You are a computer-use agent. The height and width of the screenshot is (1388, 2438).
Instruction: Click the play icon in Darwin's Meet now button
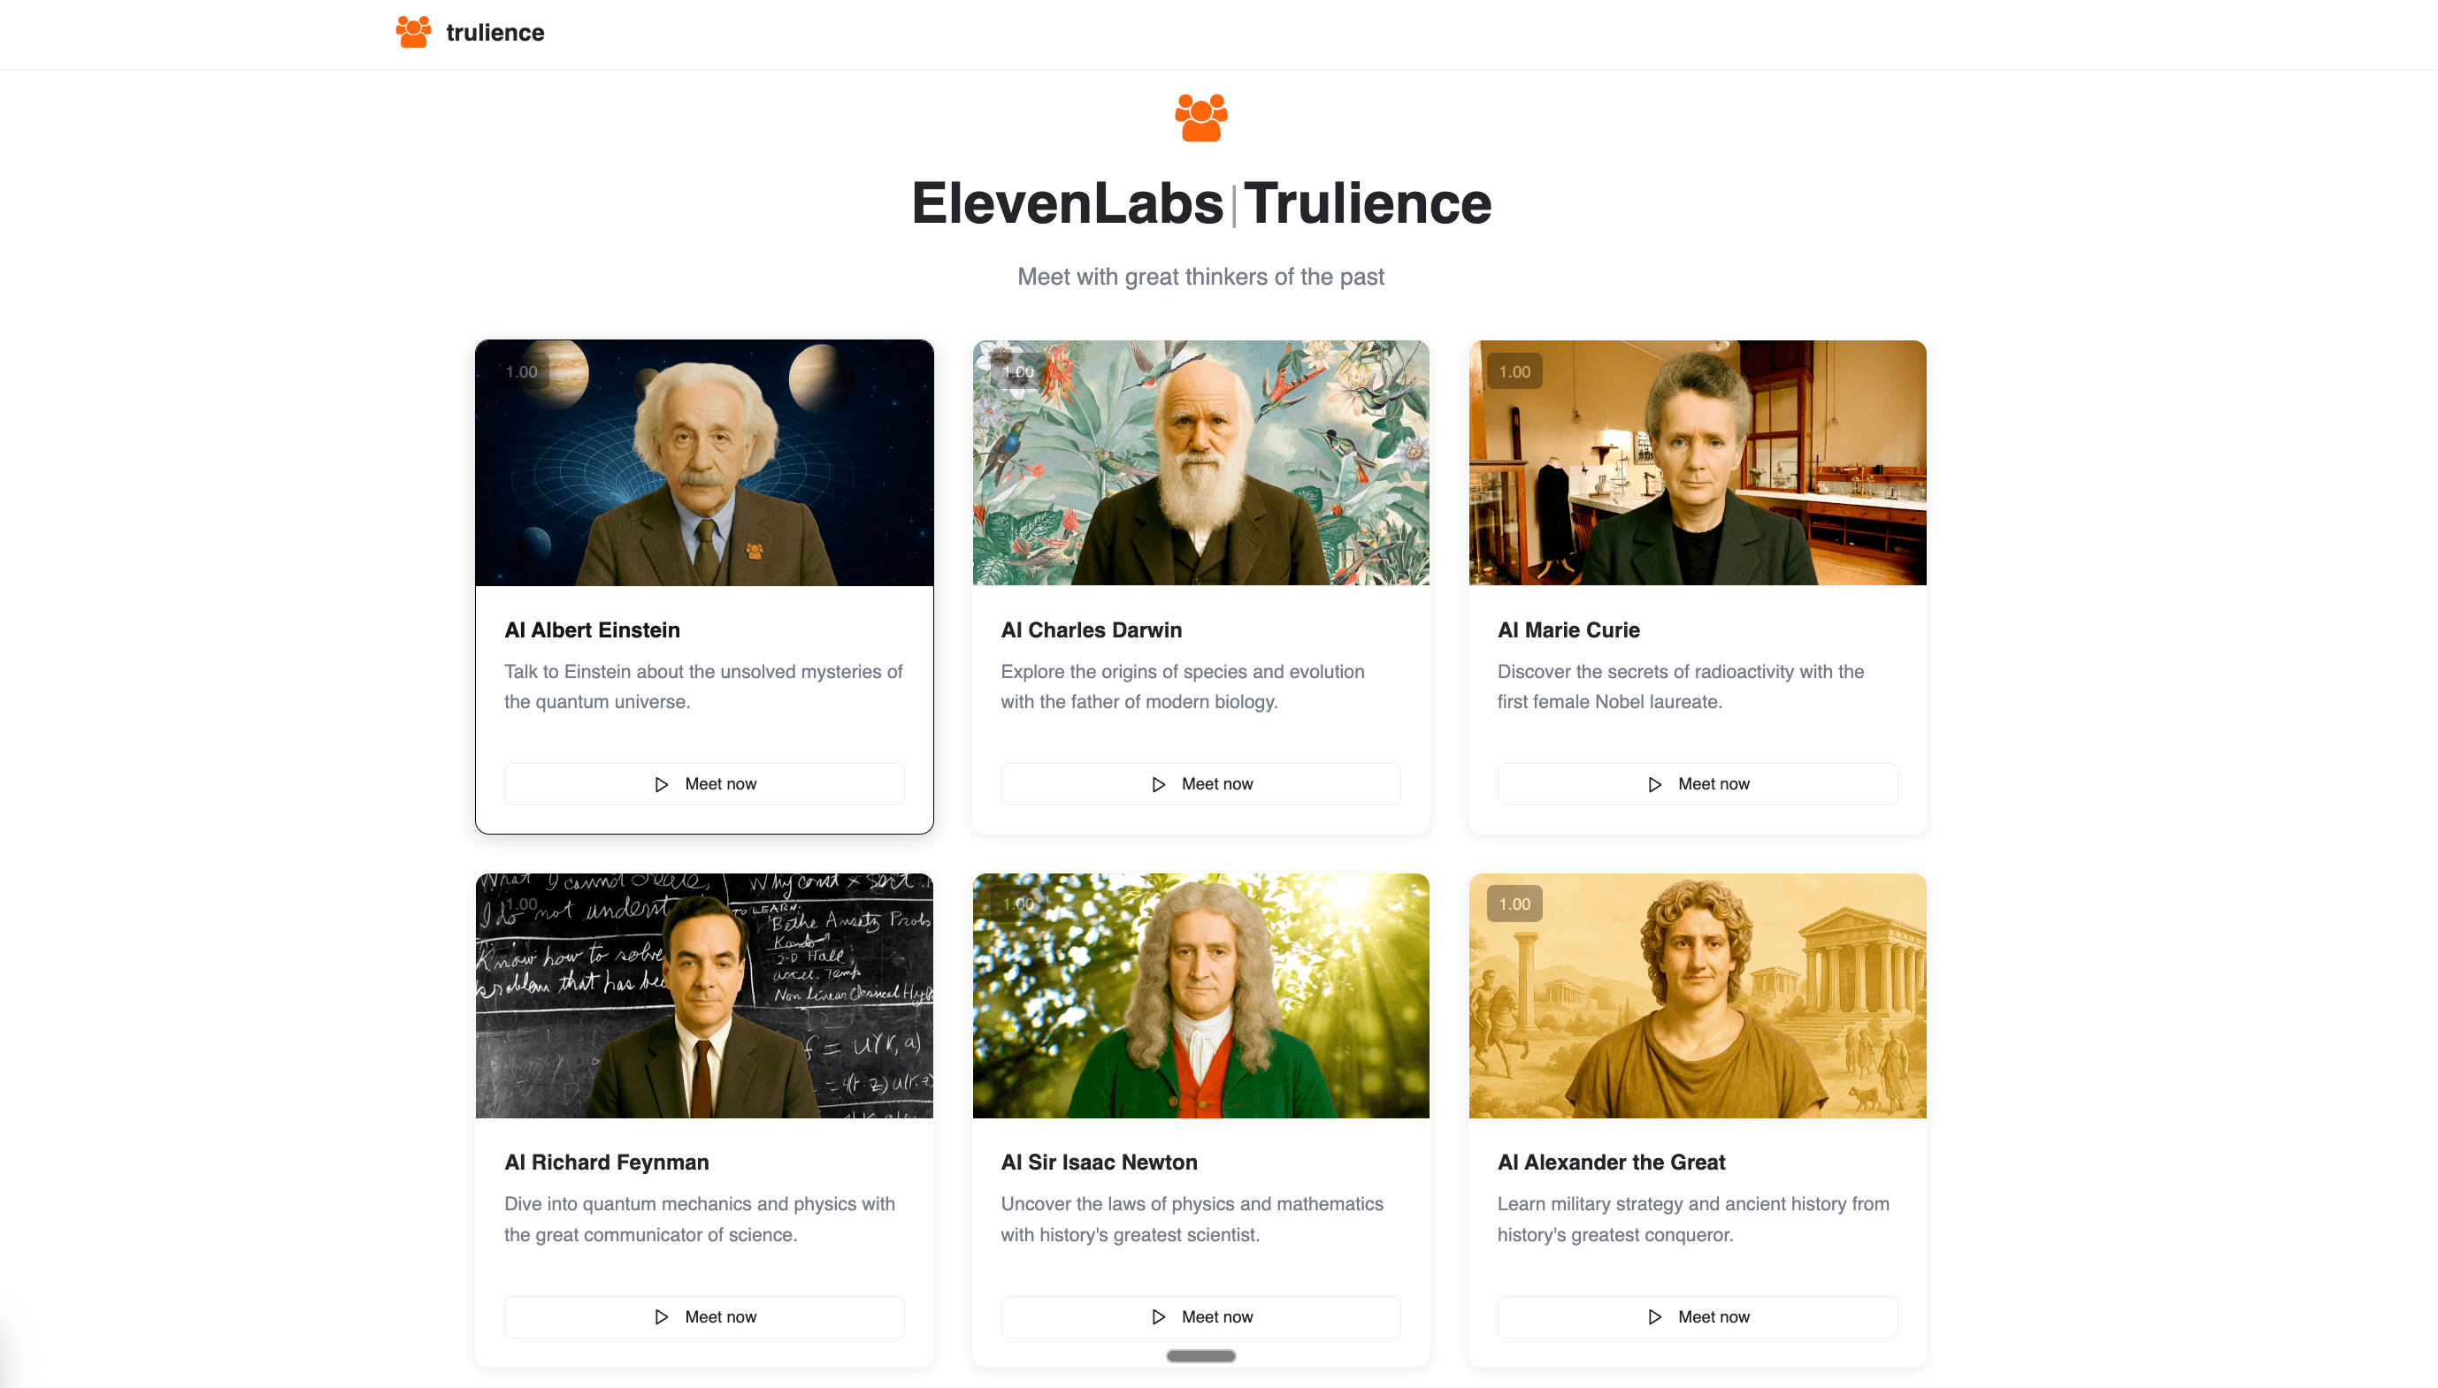click(1159, 783)
